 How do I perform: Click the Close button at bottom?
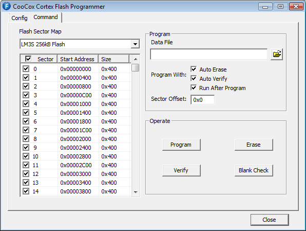click(270, 220)
